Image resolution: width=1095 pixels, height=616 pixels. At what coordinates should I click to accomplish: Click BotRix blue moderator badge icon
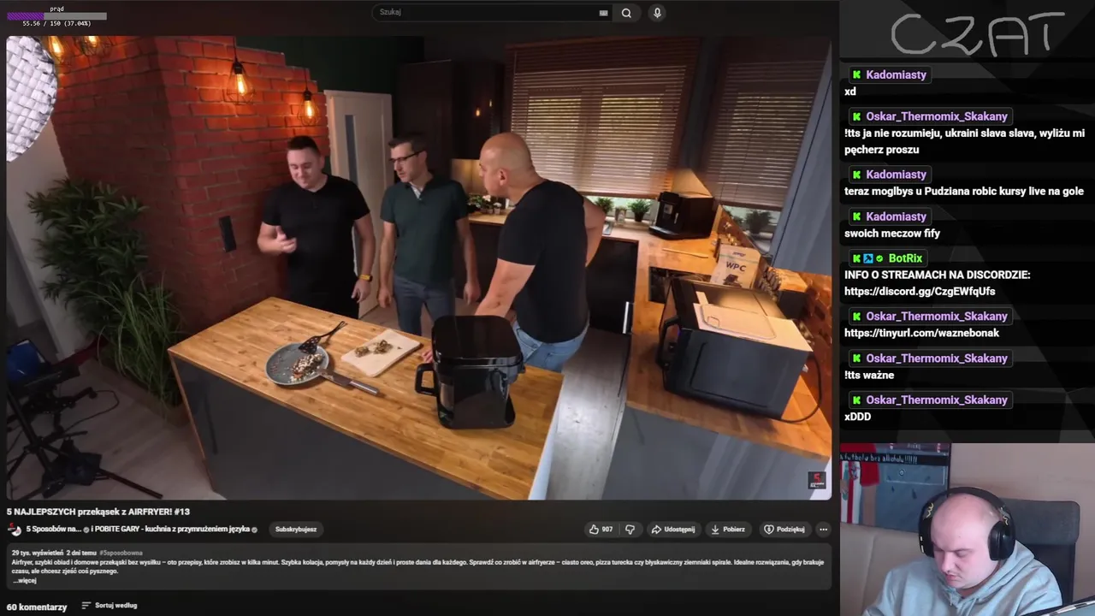click(x=868, y=258)
